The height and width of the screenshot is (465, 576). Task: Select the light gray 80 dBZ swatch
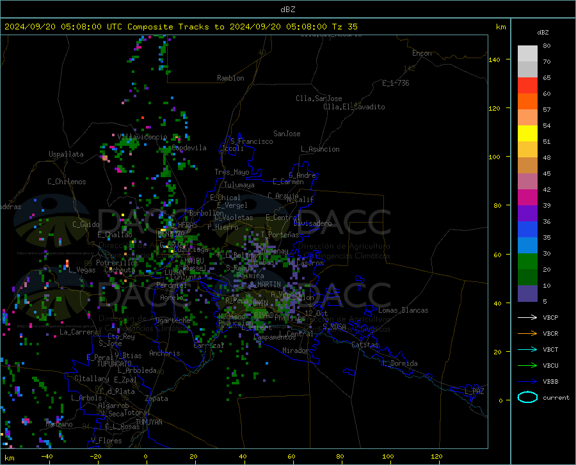click(527, 53)
